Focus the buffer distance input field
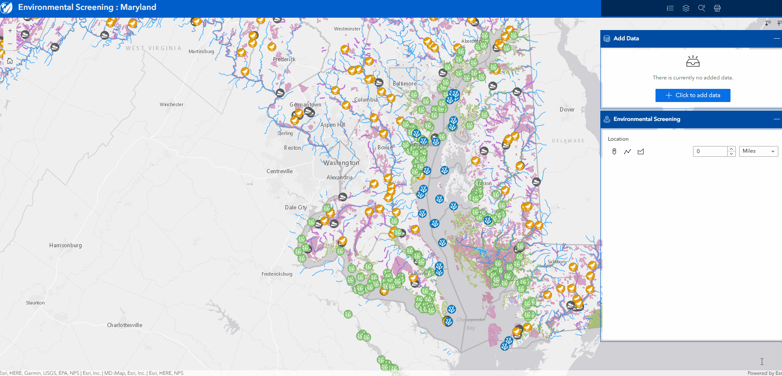782x376 pixels. pos(710,151)
